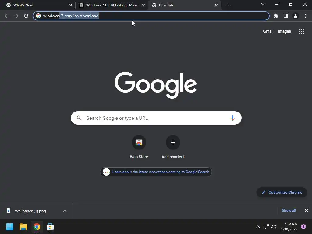Open the Google apps grid

click(x=301, y=31)
